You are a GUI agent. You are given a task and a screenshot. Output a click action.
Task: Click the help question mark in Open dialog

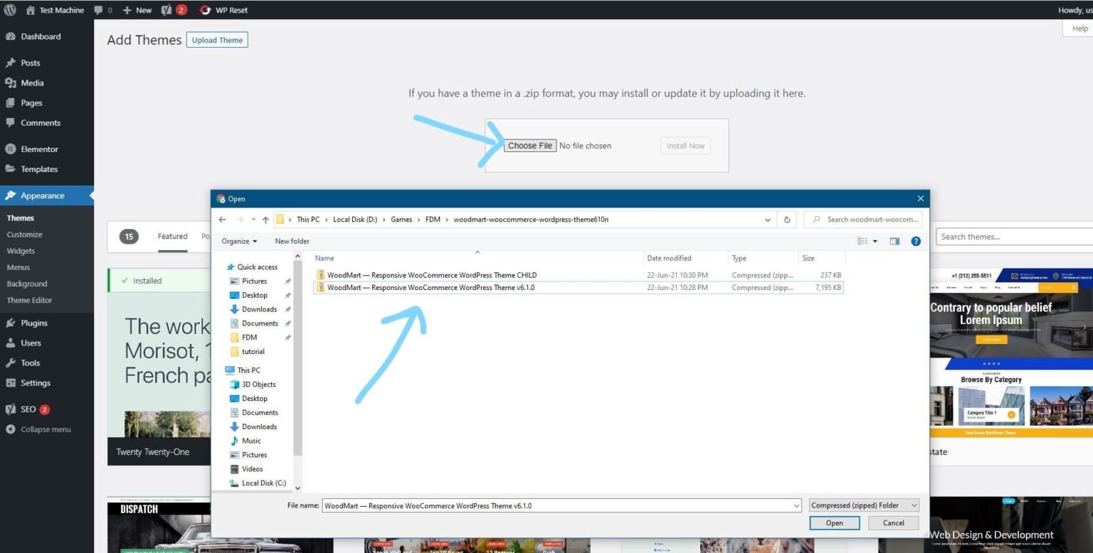pos(916,241)
